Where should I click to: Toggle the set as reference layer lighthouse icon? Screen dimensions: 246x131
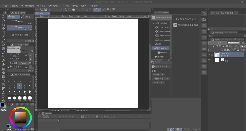click(217, 46)
